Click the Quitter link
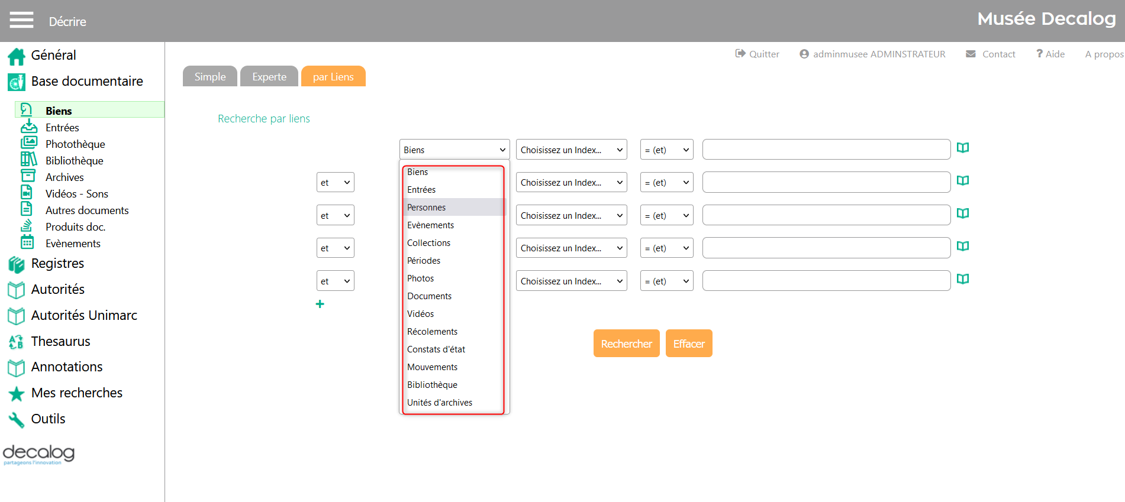Viewport: 1125px width, 502px height. coord(757,54)
